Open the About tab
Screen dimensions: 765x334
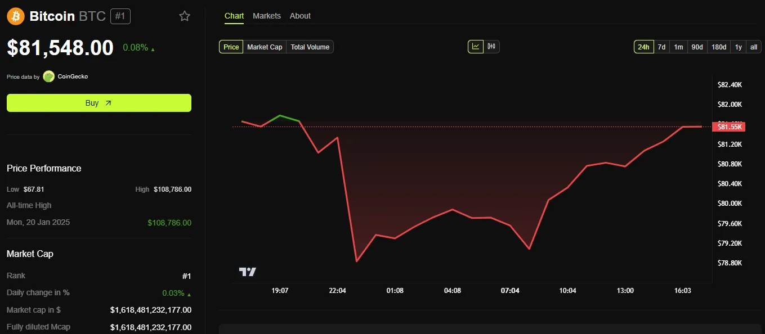[300, 16]
